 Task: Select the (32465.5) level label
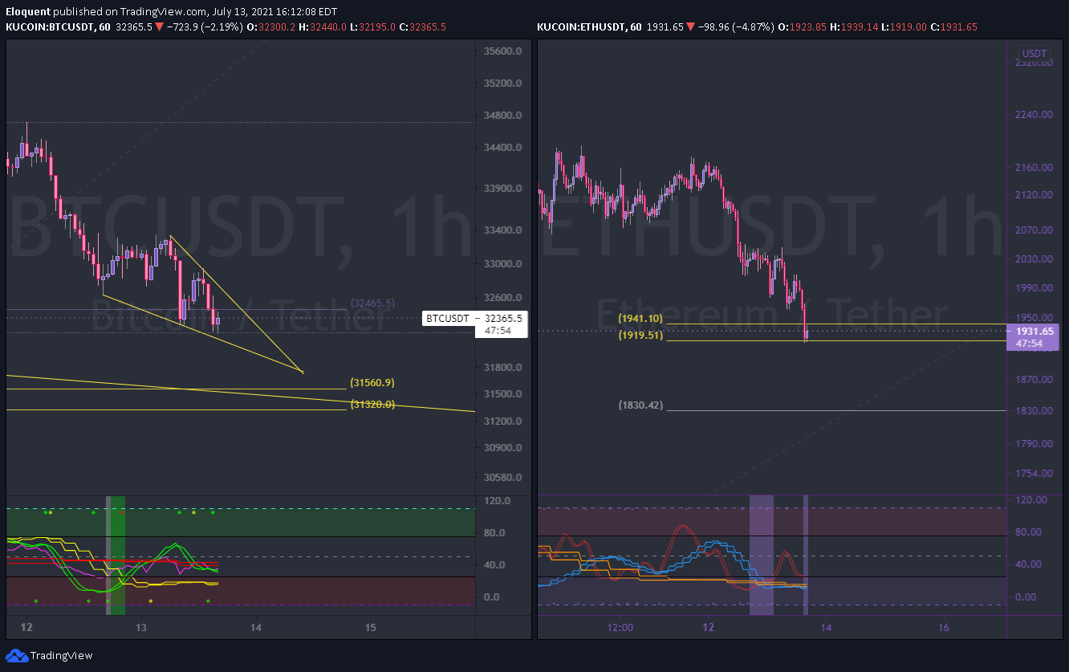point(372,303)
